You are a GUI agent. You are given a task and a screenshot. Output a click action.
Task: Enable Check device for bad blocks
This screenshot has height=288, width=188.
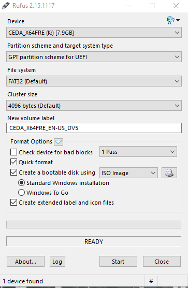[14, 152]
